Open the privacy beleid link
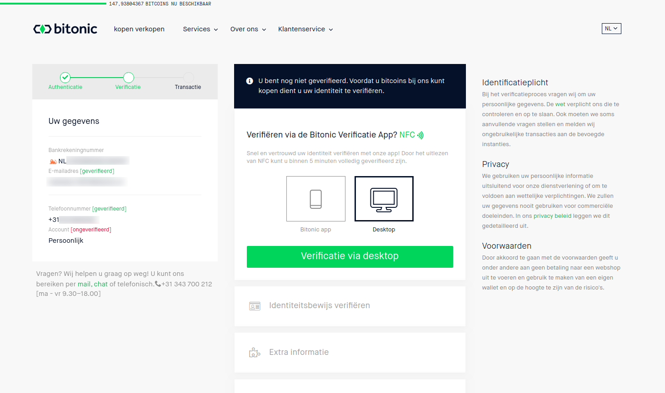Viewport: 665px width, 393px height. tap(552, 216)
